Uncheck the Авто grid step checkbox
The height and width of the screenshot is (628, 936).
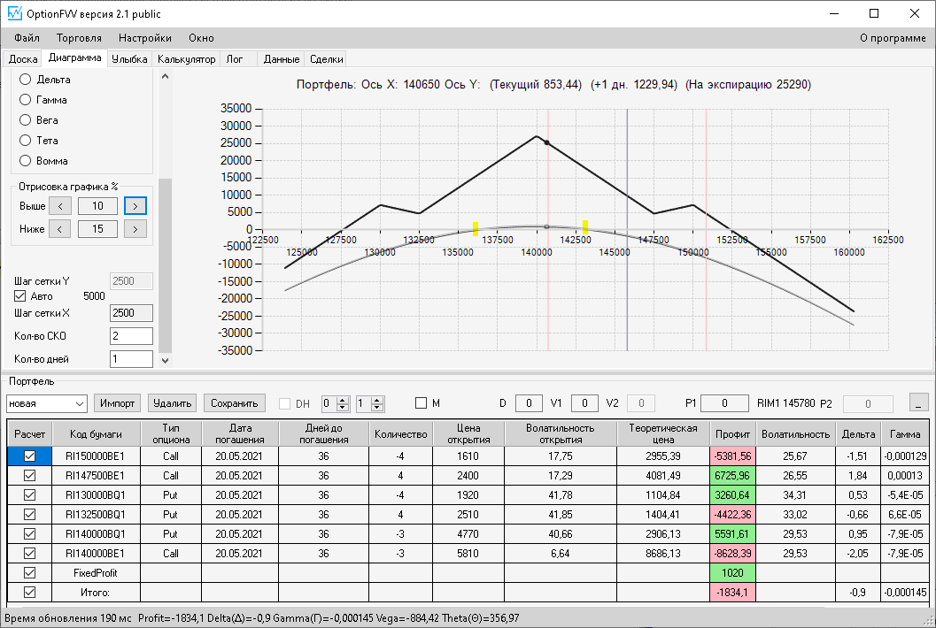[19, 295]
